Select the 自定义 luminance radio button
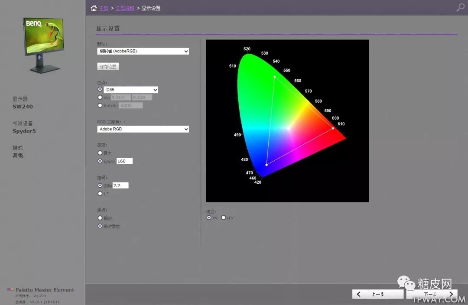The image size is (468, 305). pyautogui.click(x=100, y=161)
